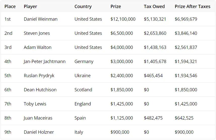The image size is (216, 140).
Task: Click the Tax Owed column header
Action: coord(154,7)
